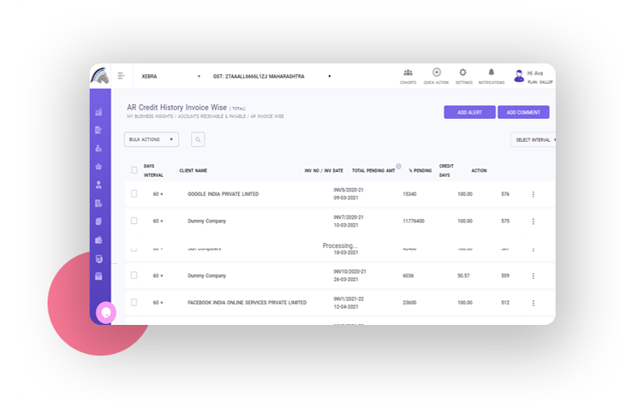Open the chat support bubble
Viewport: 620px width, 401px height.
(x=106, y=312)
